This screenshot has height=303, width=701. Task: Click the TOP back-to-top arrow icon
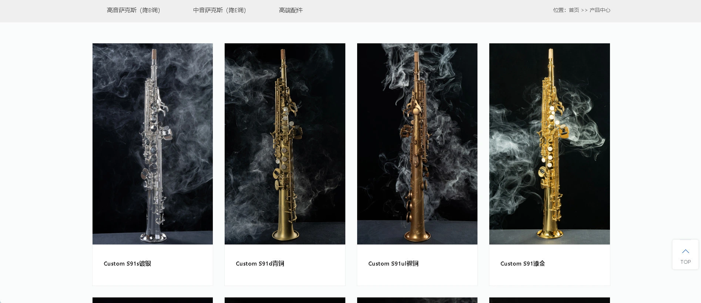pyautogui.click(x=685, y=251)
